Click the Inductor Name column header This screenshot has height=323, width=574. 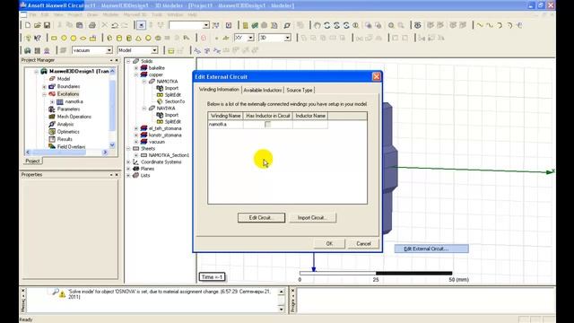pos(310,116)
